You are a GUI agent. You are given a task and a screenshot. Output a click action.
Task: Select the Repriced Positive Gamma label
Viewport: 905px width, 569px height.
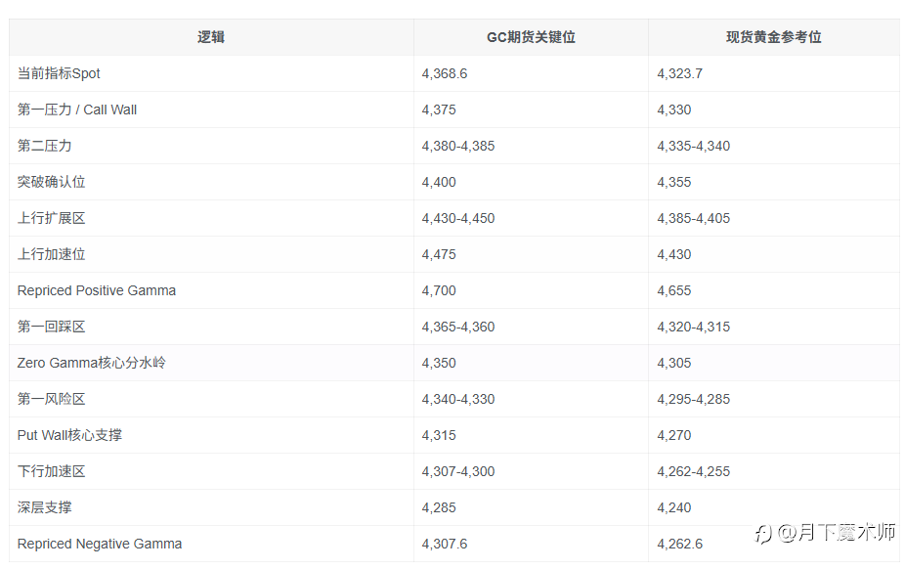pyautogui.click(x=97, y=290)
